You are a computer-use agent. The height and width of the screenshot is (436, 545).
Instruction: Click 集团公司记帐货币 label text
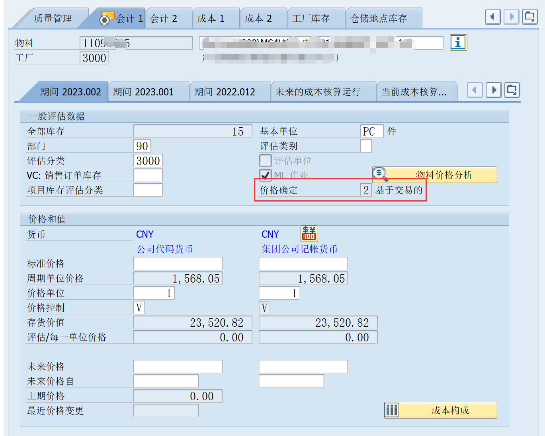tap(300, 249)
